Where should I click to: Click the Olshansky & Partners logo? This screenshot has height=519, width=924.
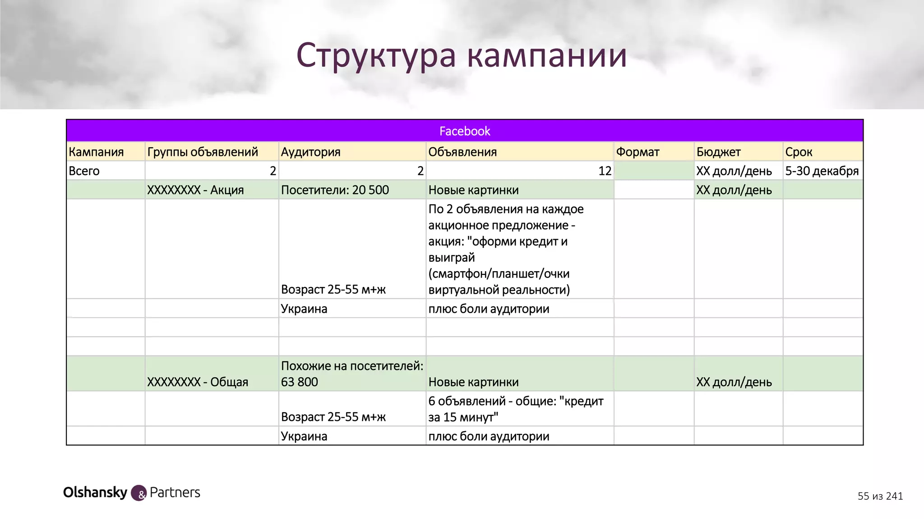point(132,492)
